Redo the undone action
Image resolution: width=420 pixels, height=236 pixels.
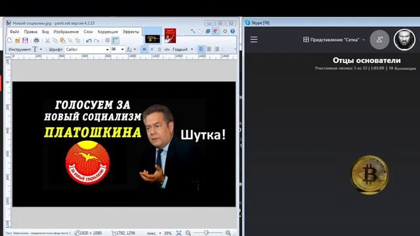click(x=96, y=41)
